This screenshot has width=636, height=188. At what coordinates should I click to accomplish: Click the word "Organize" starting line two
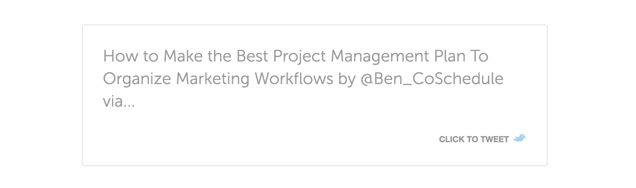pyautogui.click(x=137, y=79)
